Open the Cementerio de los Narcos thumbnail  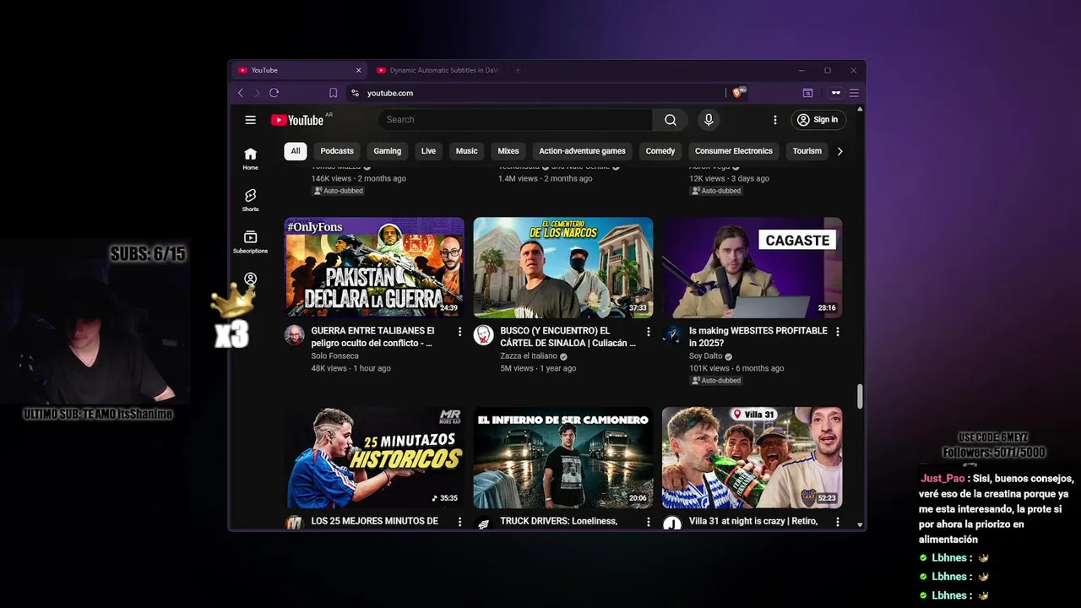(x=563, y=268)
